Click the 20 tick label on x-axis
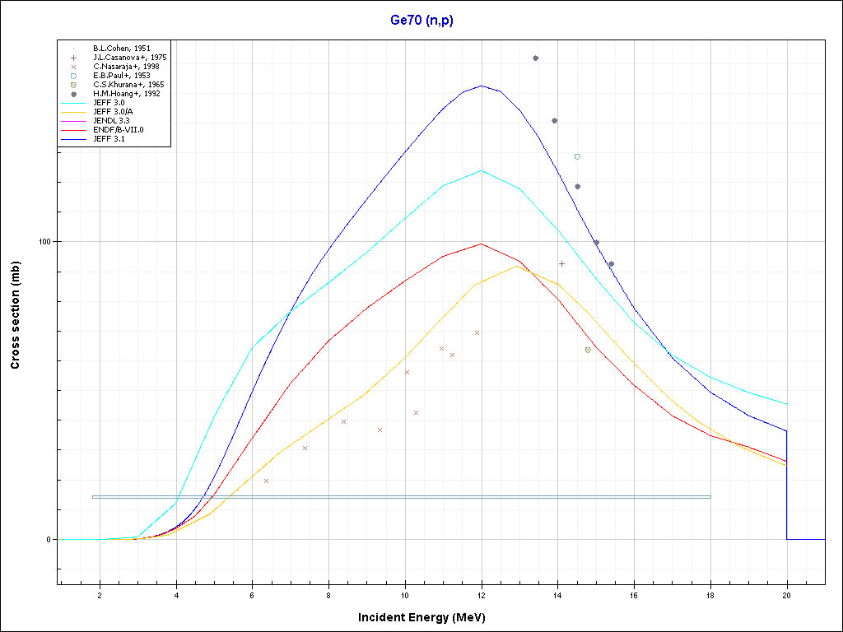This screenshot has width=843, height=632. tap(786, 596)
